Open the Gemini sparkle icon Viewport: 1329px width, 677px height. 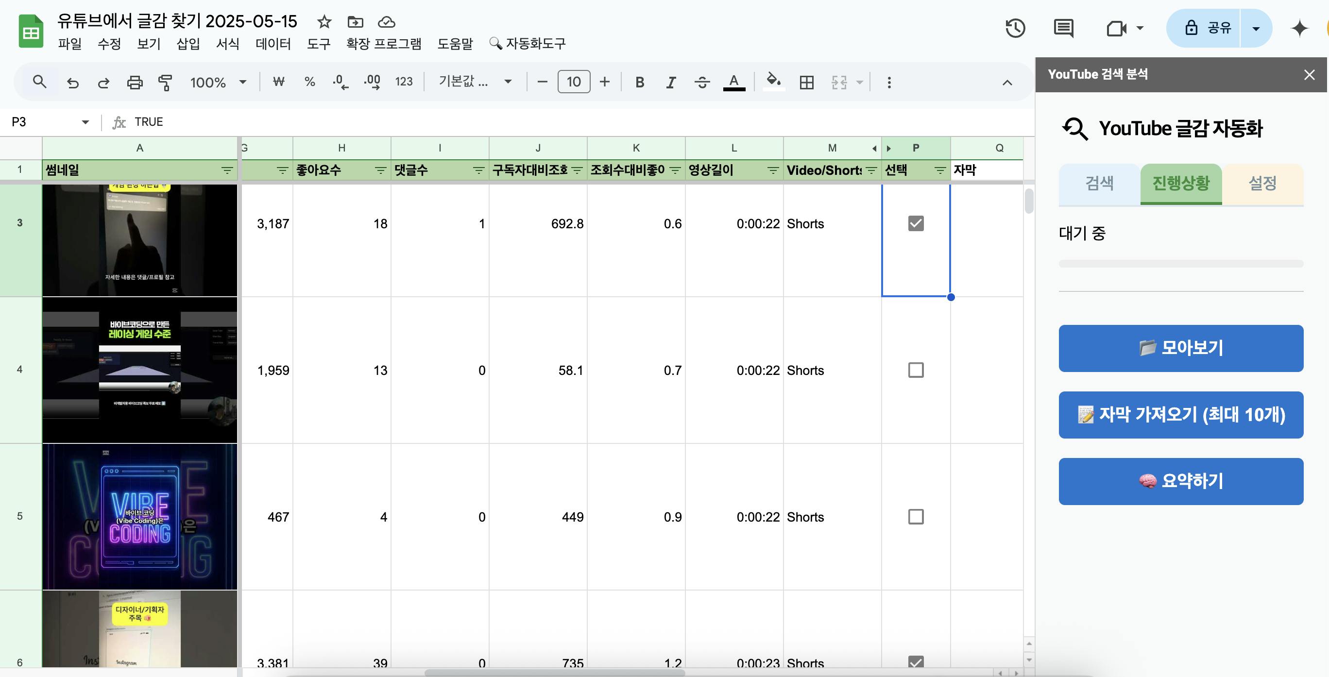[x=1299, y=28]
